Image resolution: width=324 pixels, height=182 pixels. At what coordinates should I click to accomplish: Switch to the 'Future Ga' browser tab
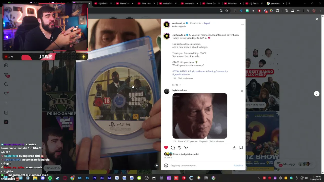tap(211, 4)
